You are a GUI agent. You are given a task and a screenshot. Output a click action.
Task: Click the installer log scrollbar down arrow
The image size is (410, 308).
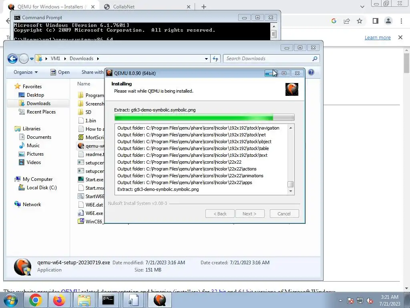pyautogui.click(x=291, y=191)
